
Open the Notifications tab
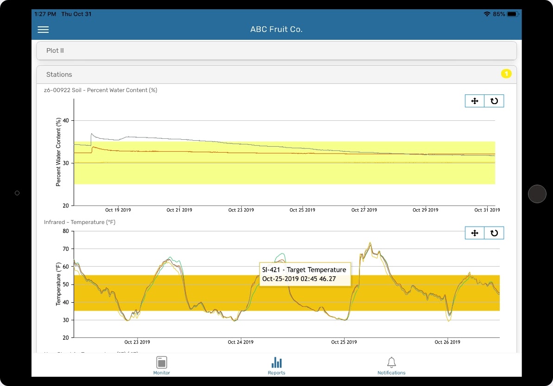[391, 366]
